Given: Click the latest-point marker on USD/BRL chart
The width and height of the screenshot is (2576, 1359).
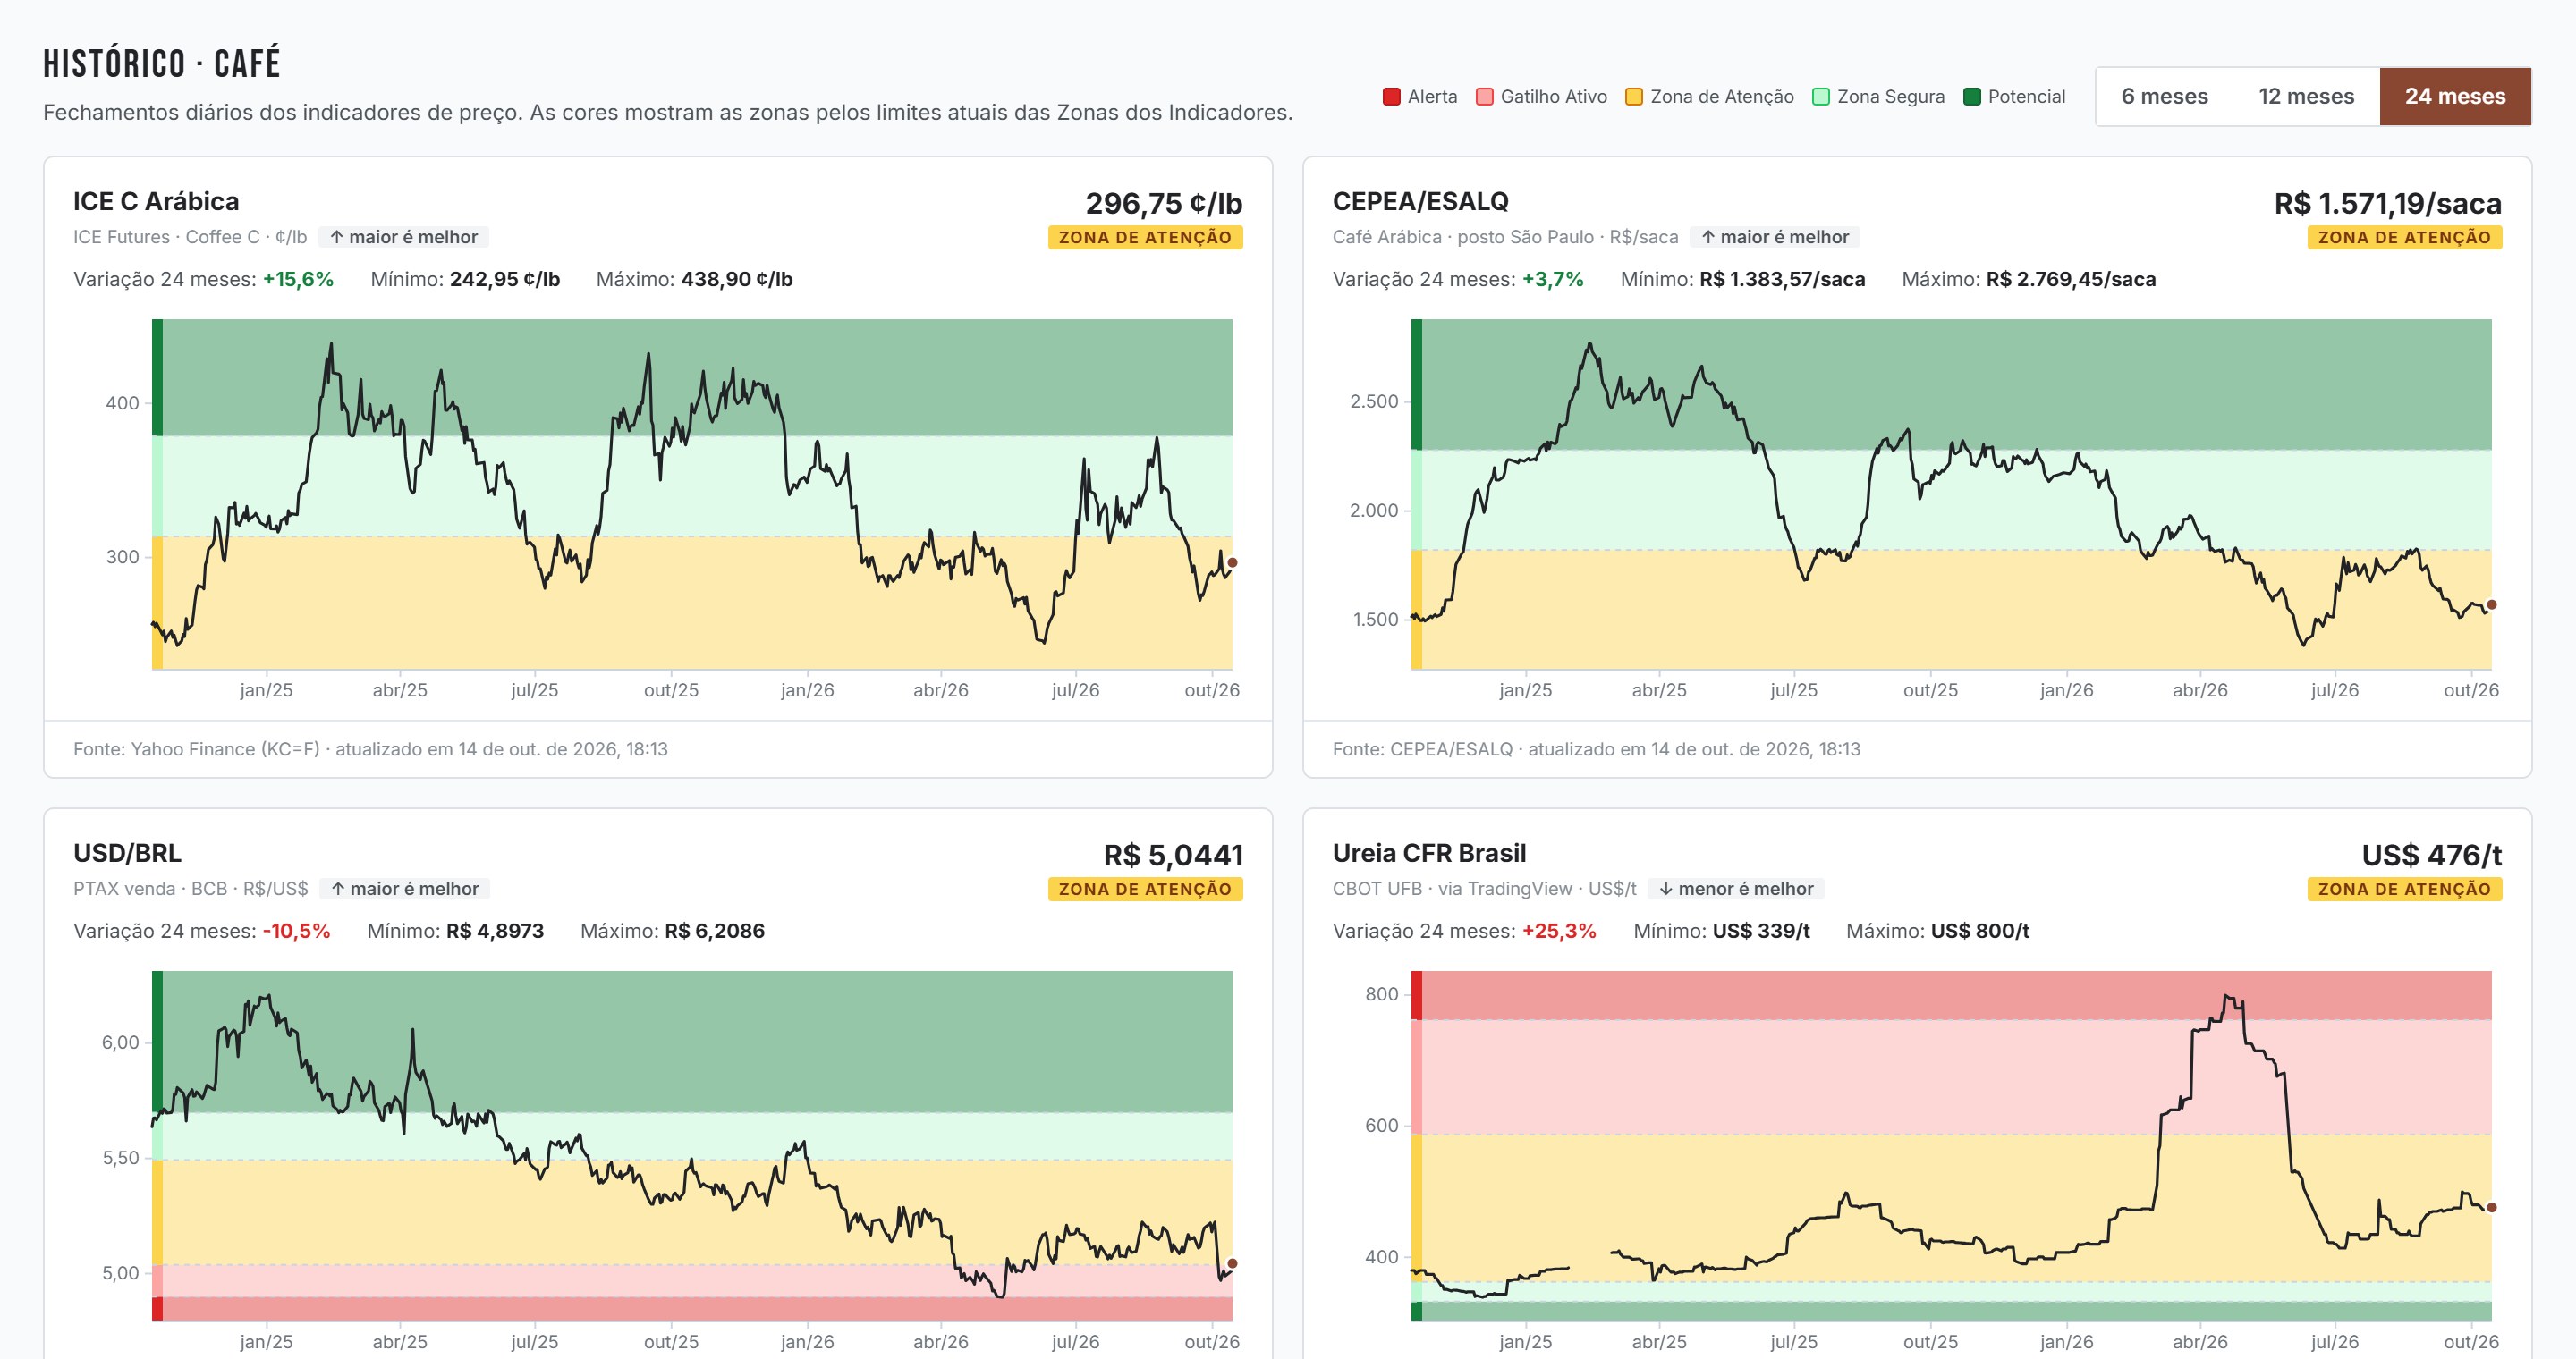Looking at the screenshot, I should tap(1232, 1263).
